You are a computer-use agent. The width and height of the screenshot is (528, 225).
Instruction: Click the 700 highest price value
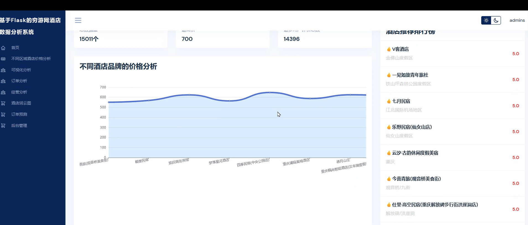point(187,39)
